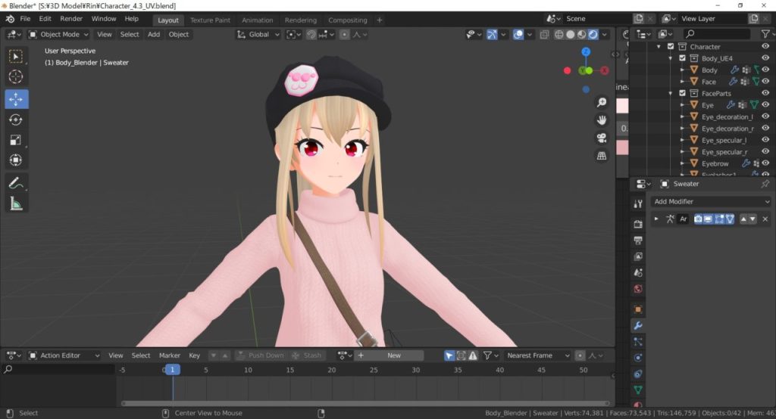Click frame 20 on the timeline ruler
776x419 pixels.
click(x=331, y=370)
